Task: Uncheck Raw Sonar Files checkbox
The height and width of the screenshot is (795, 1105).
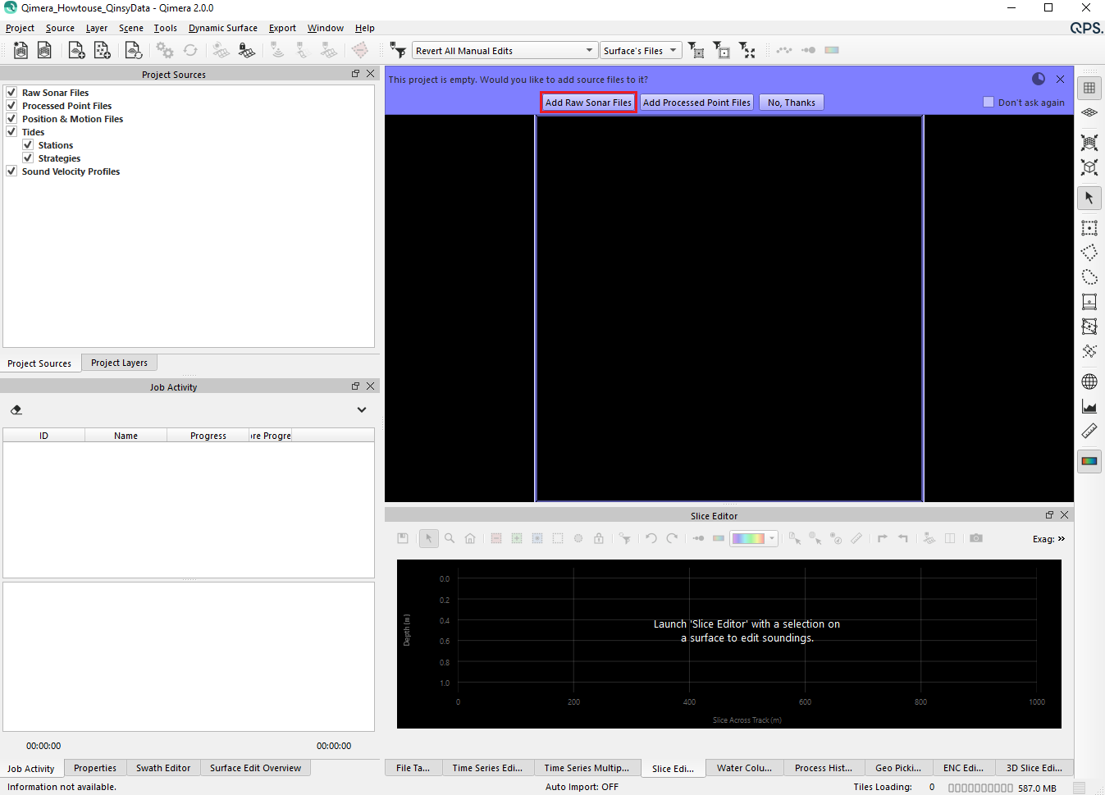Action: click(11, 93)
